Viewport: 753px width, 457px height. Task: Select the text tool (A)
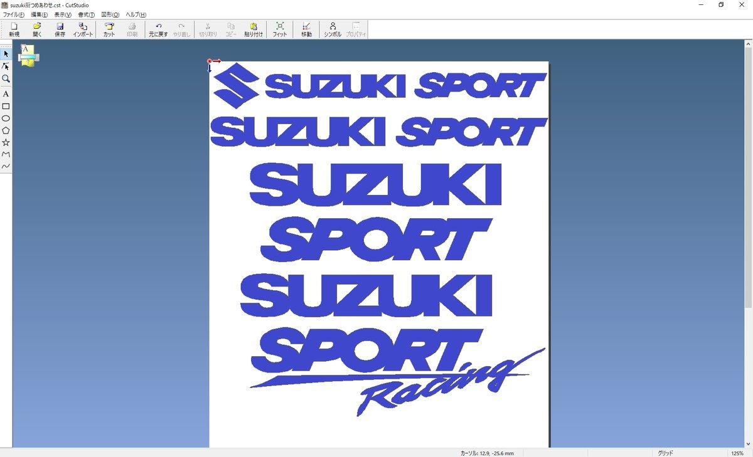tap(6, 94)
